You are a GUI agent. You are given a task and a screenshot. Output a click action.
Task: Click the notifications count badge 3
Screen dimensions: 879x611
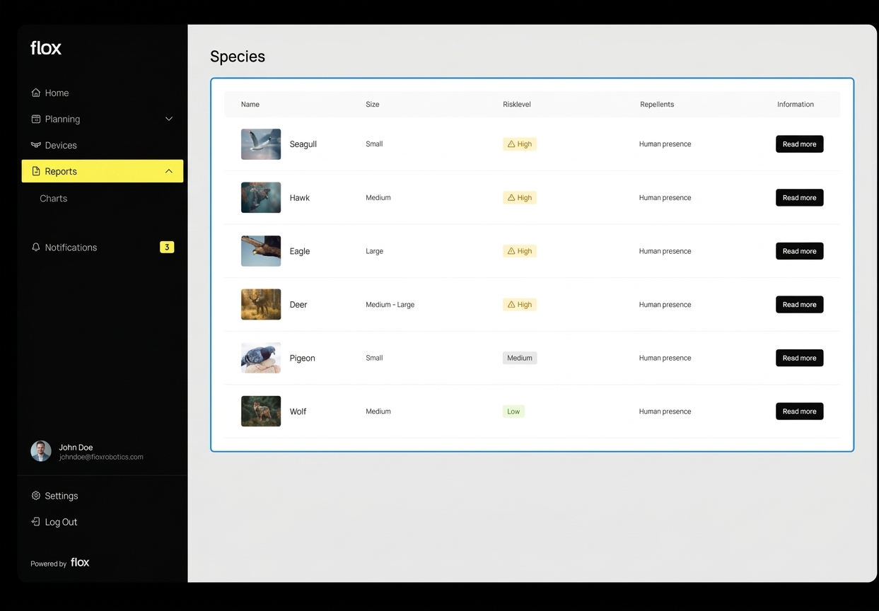pos(167,247)
